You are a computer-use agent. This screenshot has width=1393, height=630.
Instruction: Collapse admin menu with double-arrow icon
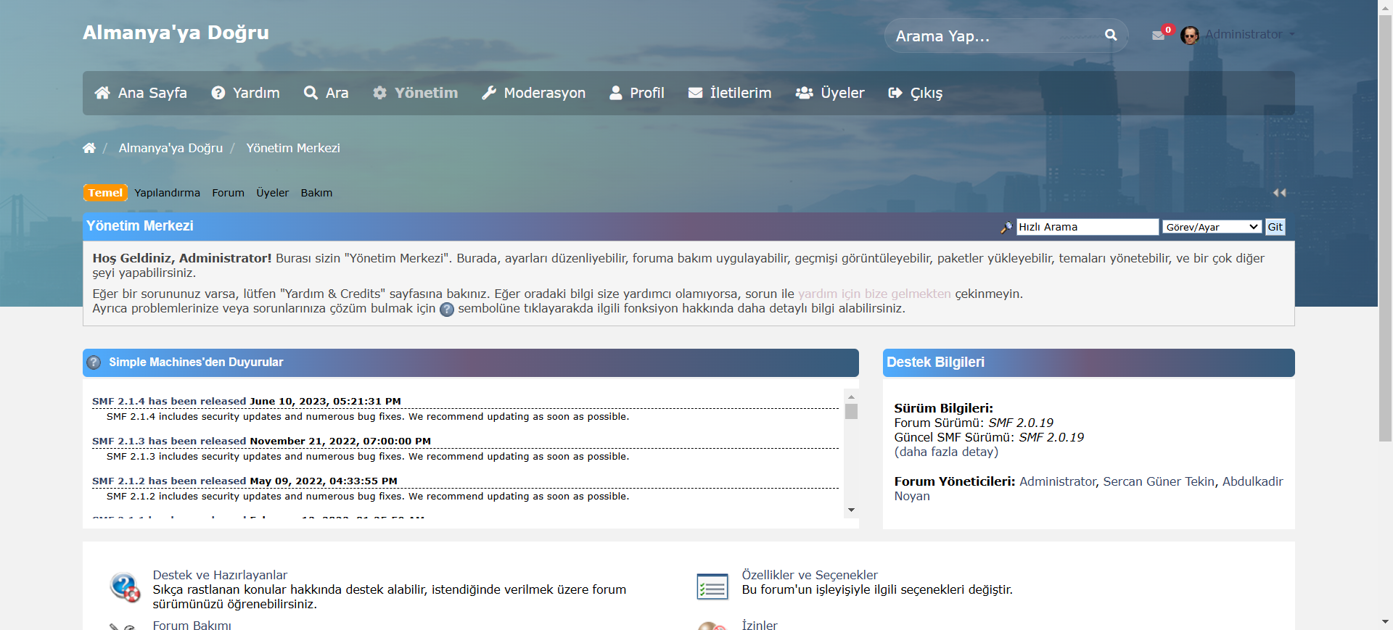coord(1279,193)
